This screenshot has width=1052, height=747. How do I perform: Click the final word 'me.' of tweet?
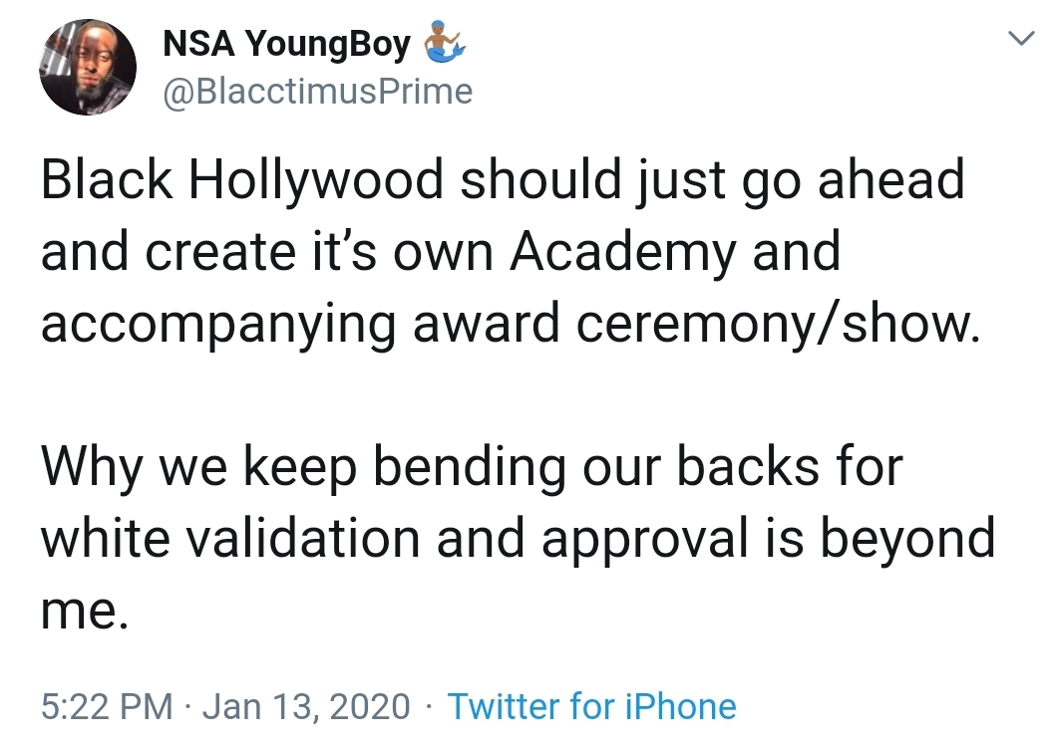click(84, 613)
